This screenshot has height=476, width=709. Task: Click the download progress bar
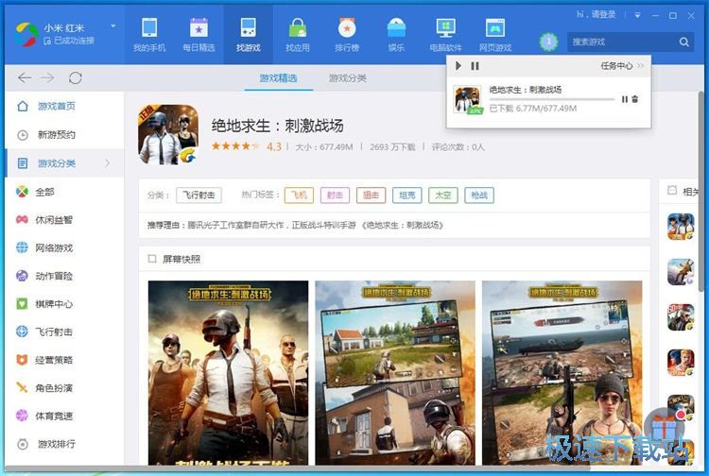(x=552, y=99)
